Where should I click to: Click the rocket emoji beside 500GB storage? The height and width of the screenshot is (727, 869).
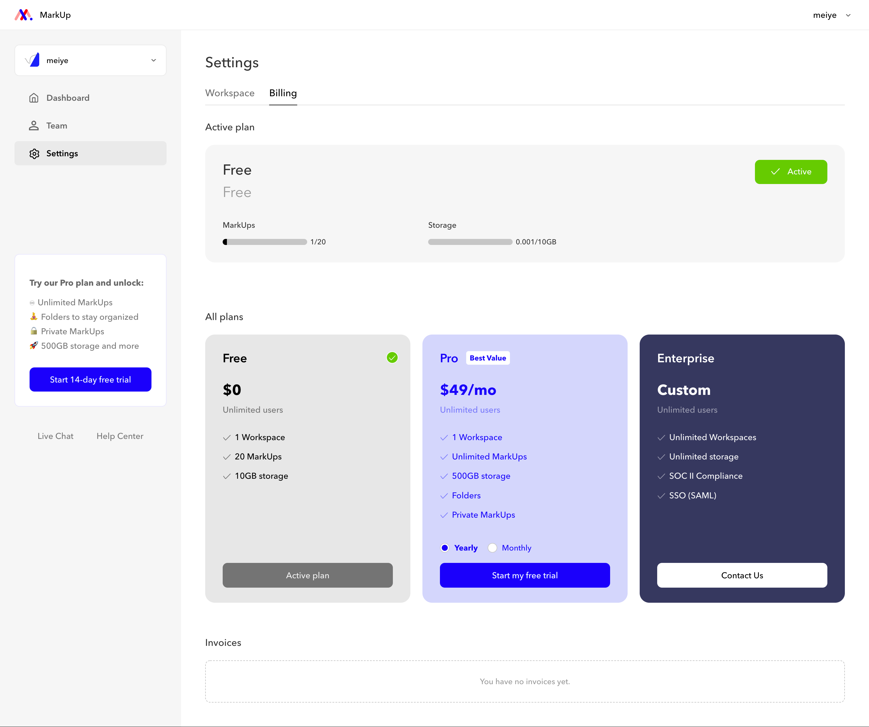pyautogui.click(x=33, y=345)
